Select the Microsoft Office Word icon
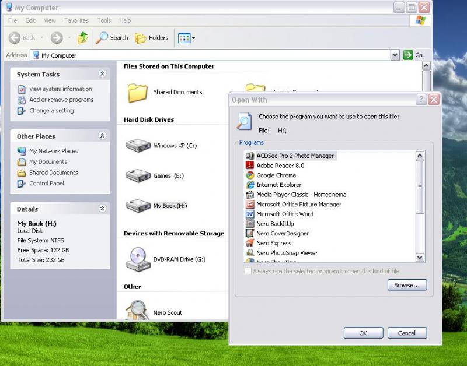Viewport: 467px width, 366px height. pos(250,214)
